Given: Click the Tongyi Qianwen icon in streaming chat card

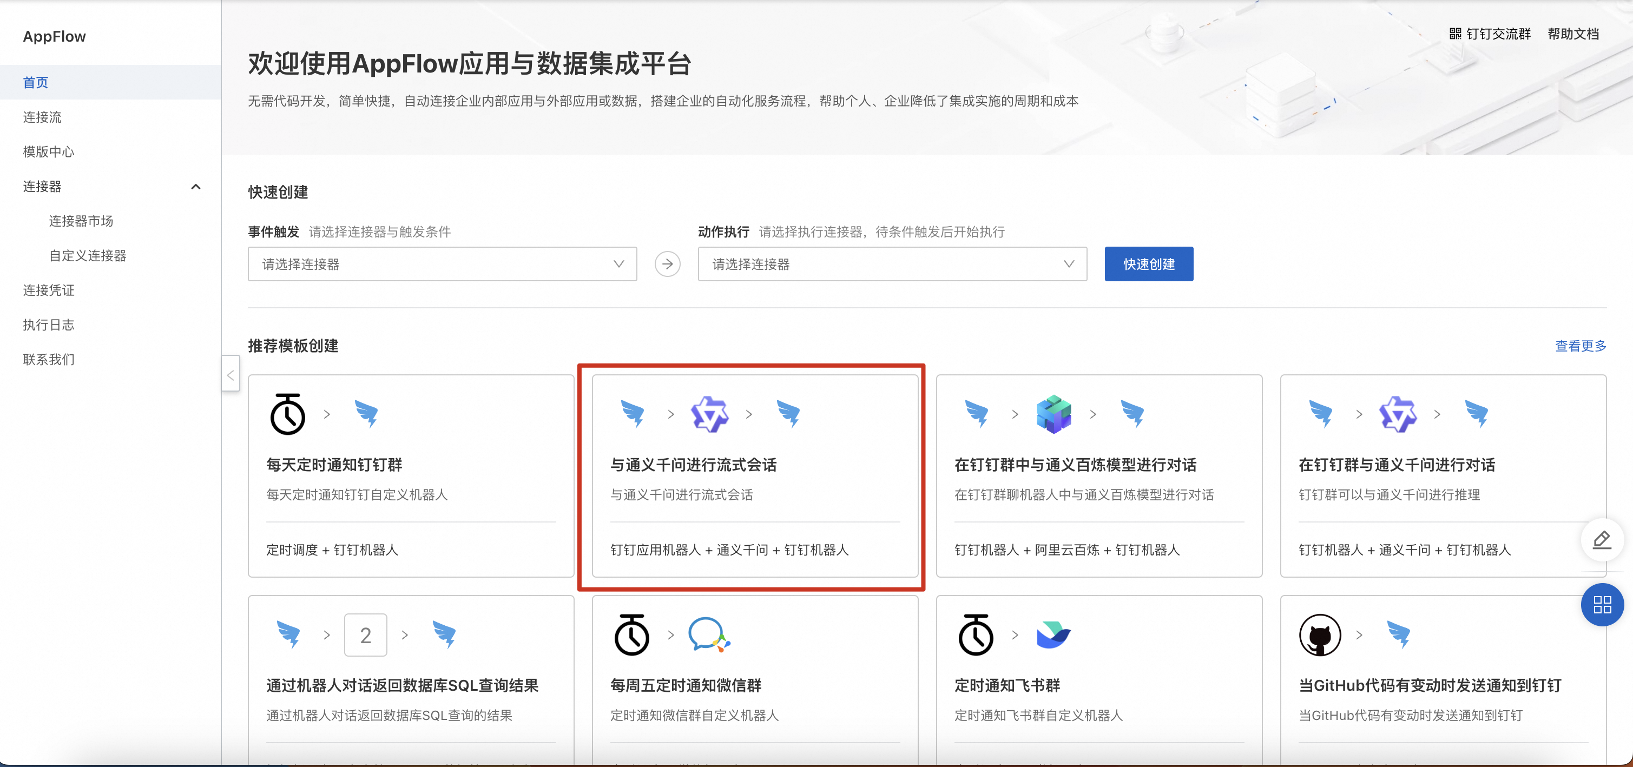Looking at the screenshot, I should [709, 414].
